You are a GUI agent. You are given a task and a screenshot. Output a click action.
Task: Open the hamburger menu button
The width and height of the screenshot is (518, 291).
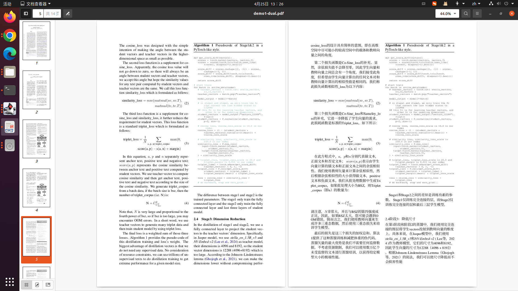coord(477,13)
